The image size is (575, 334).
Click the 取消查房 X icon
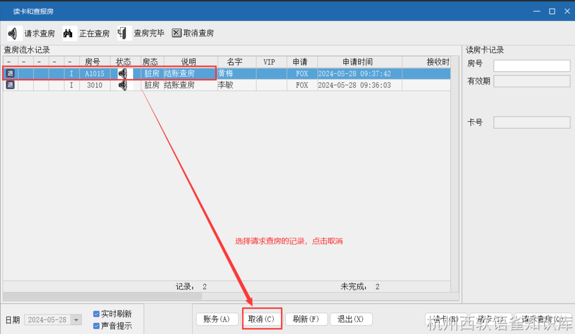coord(176,33)
